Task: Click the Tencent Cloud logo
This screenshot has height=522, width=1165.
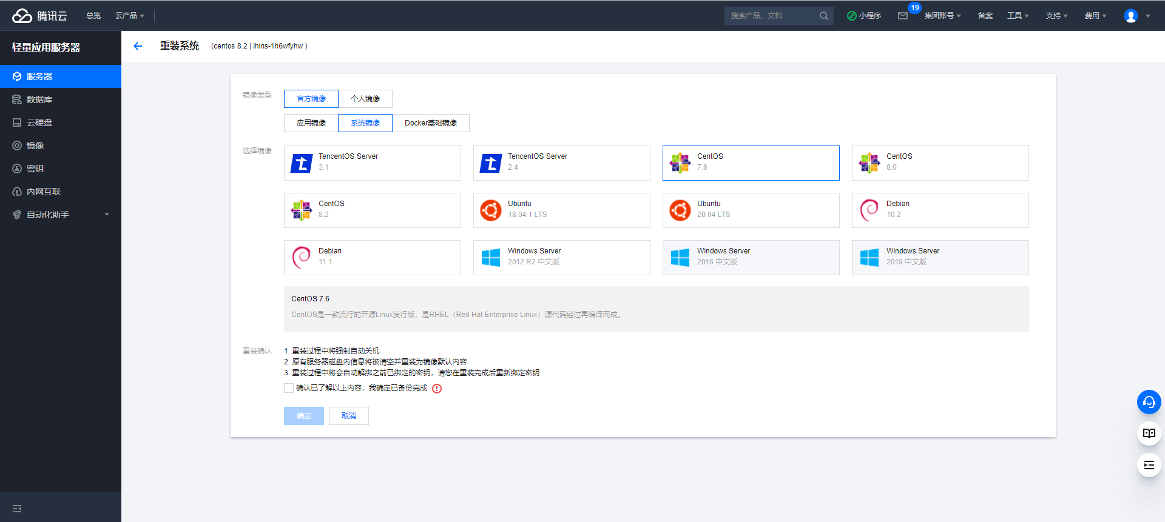Action: [39, 16]
